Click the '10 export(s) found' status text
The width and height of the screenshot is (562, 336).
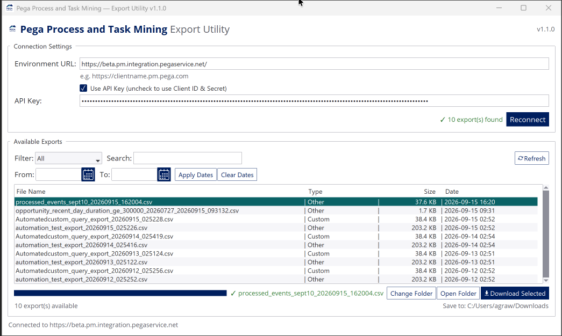pyautogui.click(x=471, y=120)
